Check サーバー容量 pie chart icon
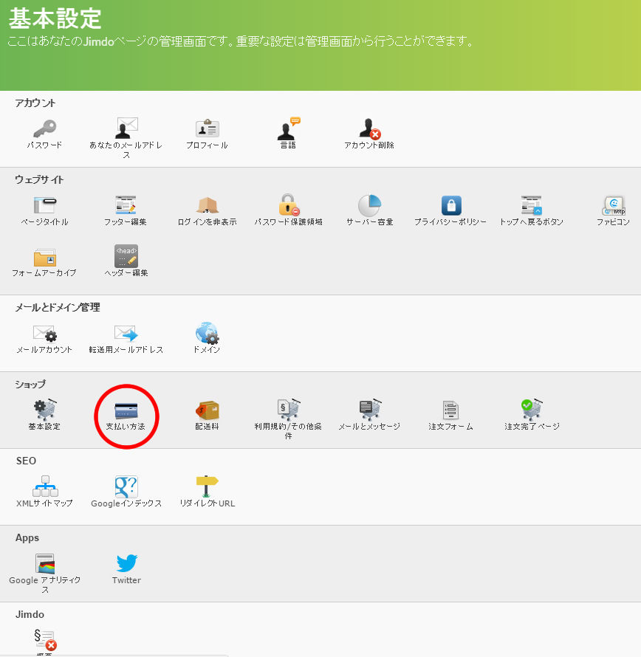The height and width of the screenshot is (657, 641). point(369,205)
